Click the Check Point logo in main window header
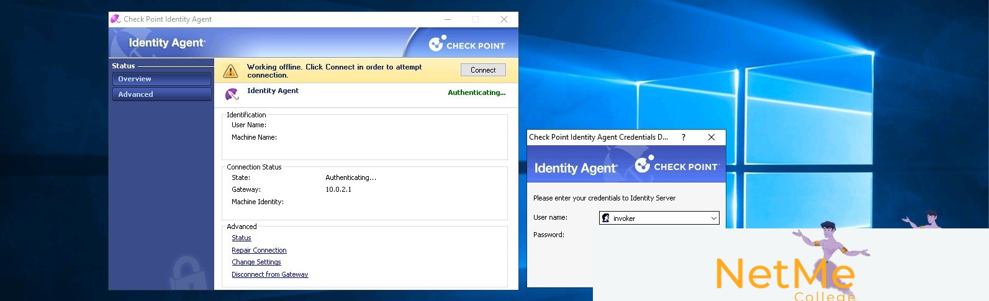 coord(467,43)
